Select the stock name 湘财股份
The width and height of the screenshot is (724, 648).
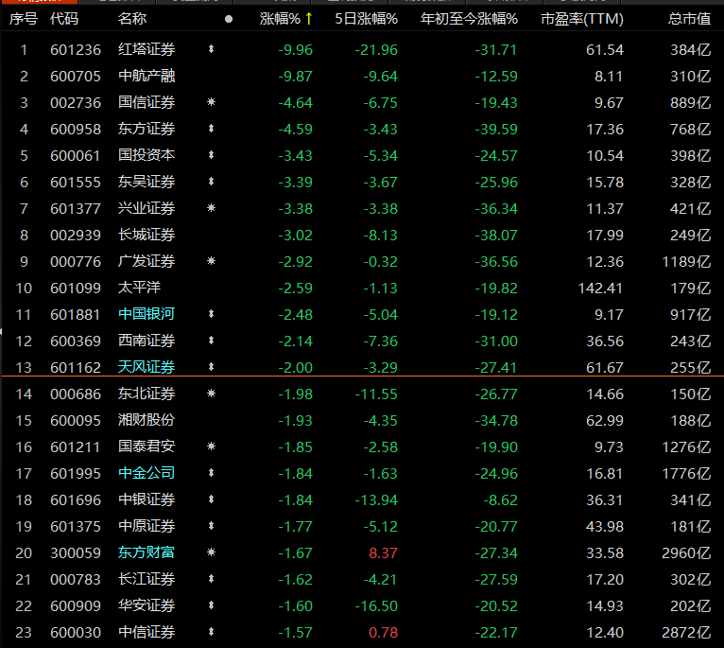coord(147,420)
